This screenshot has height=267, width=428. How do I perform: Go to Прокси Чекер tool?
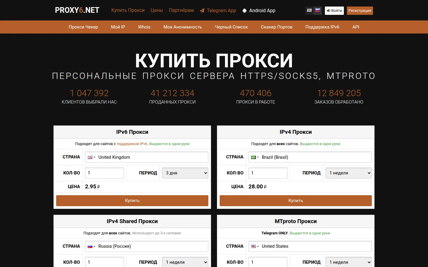[x=83, y=27]
